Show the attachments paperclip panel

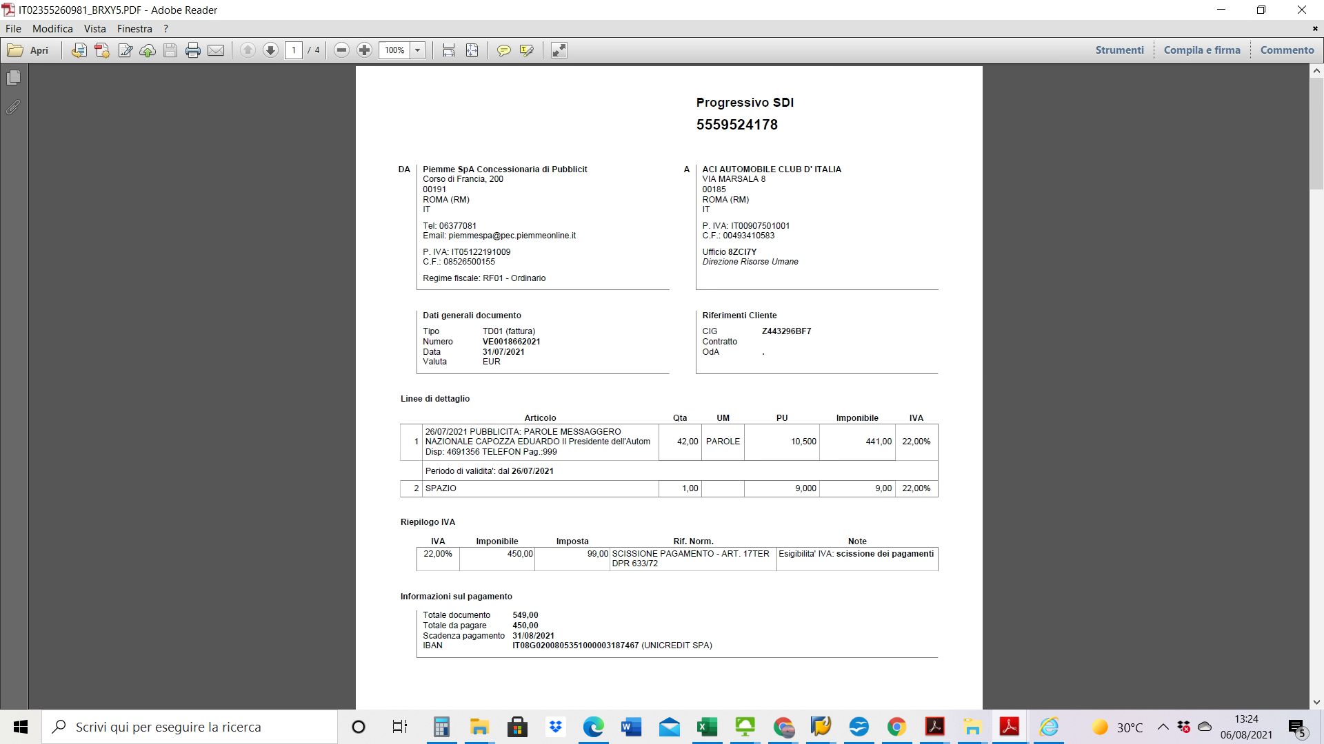pos(13,107)
